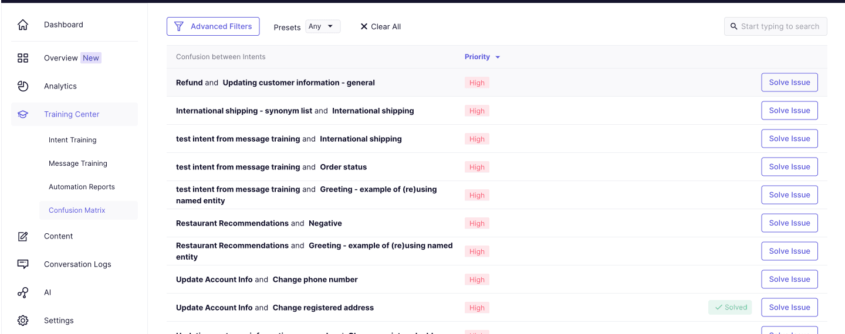Screen dimensions: 845x334
Task: Click the Advanced Filters button
Action: click(x=213, y=26)
